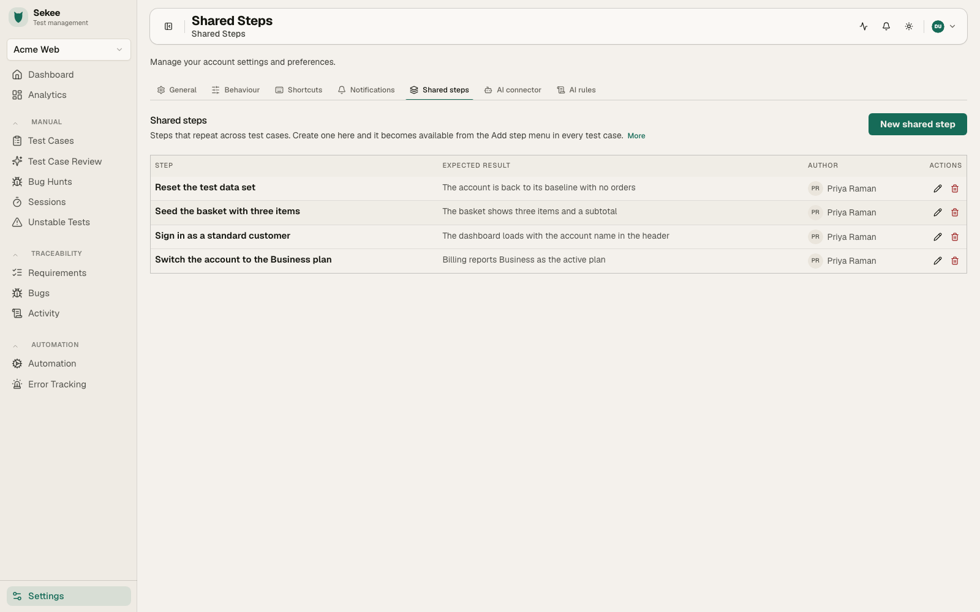Open Dashboard from the sidebar
The width and height of the screenshot is (980, 612).
(x=69, y=75)
